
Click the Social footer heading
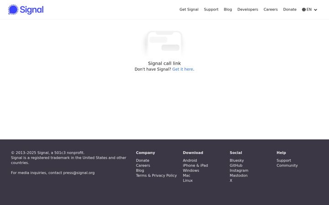coord(236,153)
